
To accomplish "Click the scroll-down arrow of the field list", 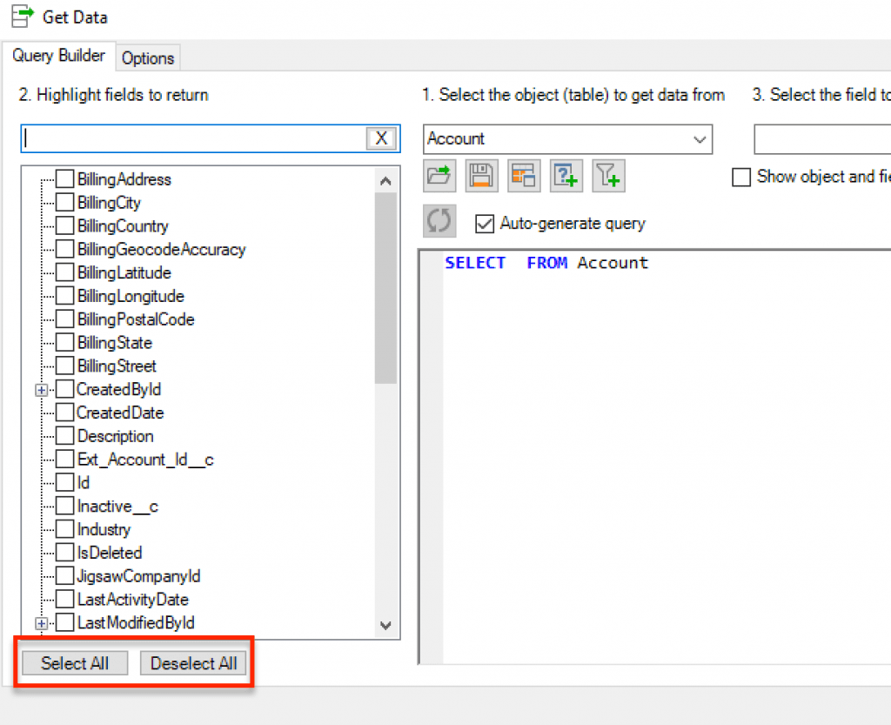I will pyautogui.click(x=385, y=625).
